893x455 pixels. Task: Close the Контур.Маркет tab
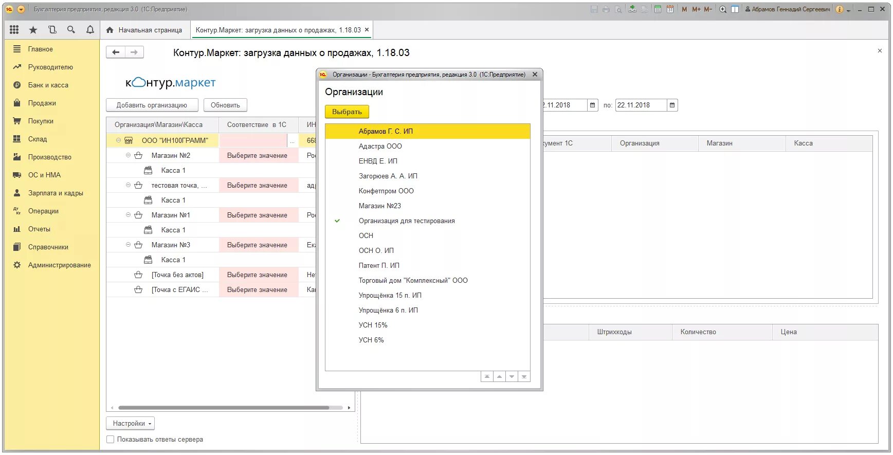(367, 30)
